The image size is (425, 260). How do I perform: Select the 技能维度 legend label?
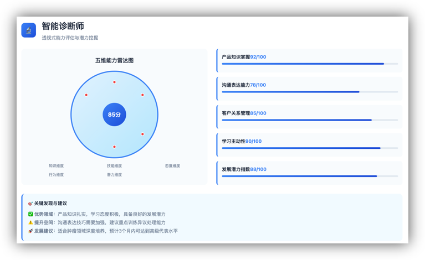114,165
